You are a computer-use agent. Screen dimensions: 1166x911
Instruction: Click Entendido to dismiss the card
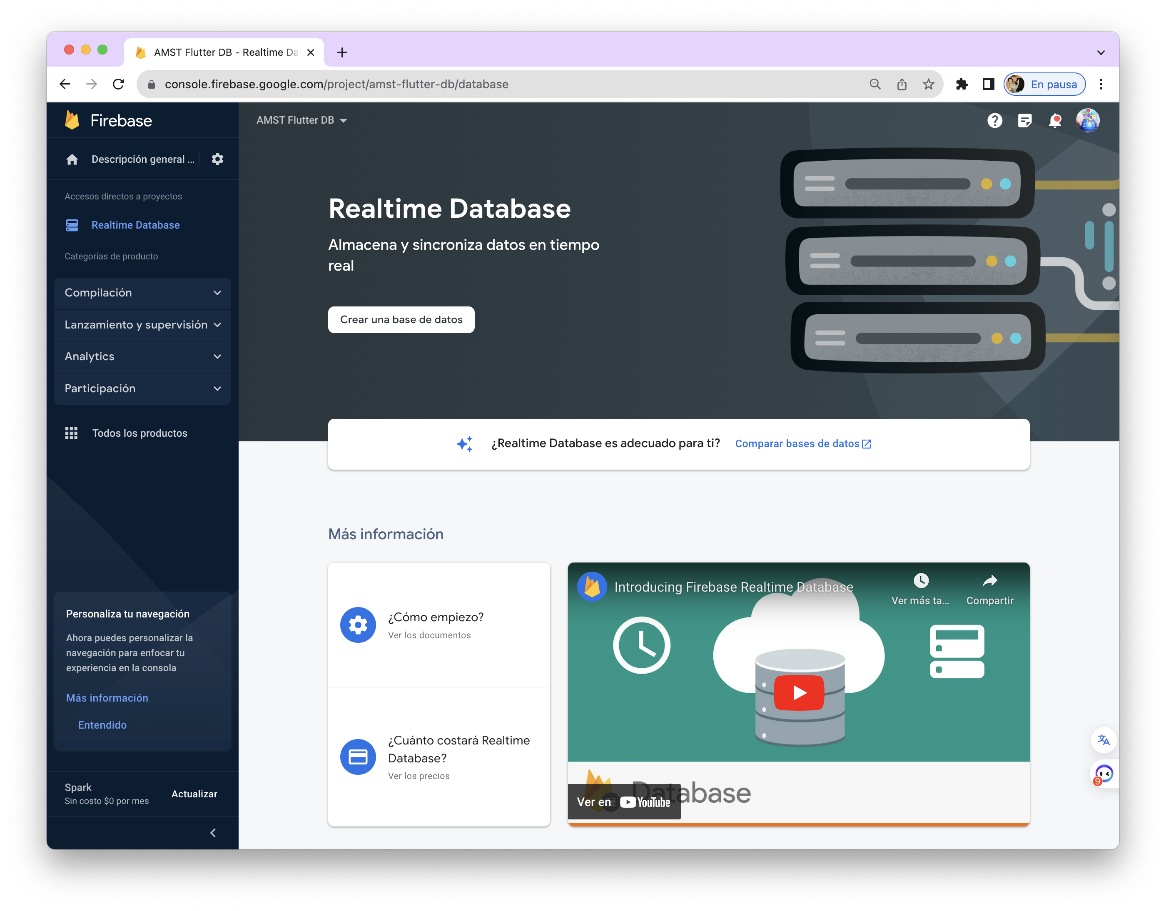(102, 725)
